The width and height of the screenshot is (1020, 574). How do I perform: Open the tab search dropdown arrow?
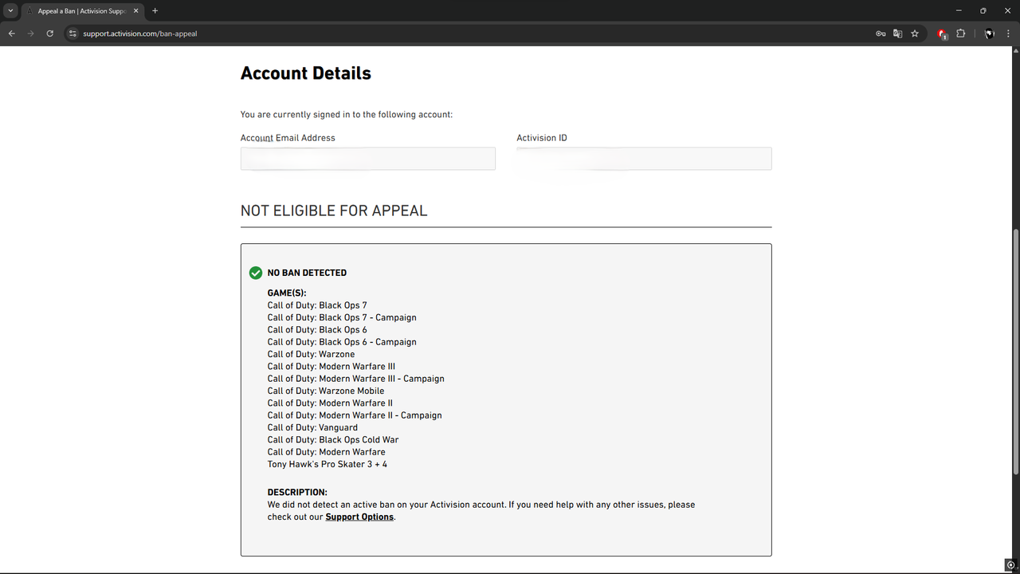coord(10,11)
